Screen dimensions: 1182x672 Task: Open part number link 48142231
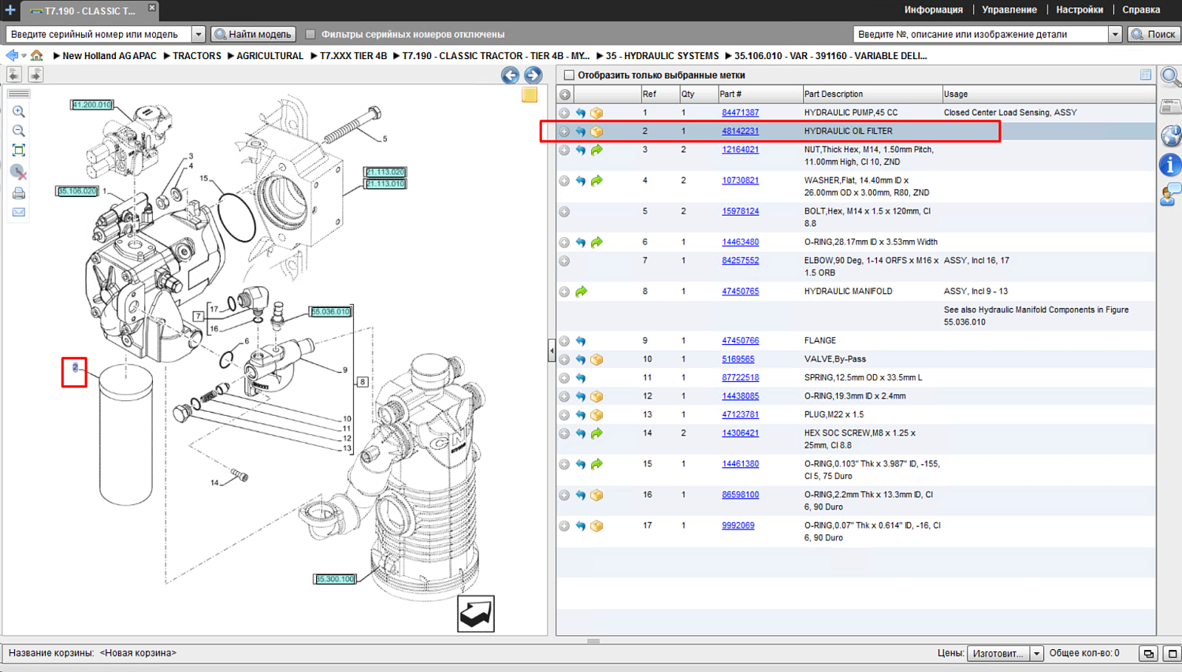point(740,132)
